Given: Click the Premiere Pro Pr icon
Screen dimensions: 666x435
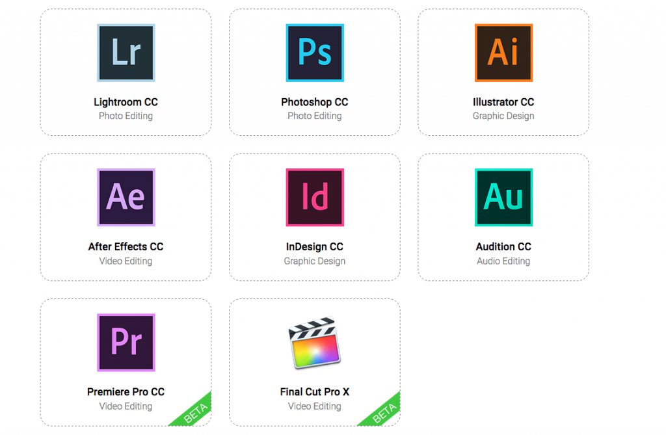Looking at the screenshot, I should pos(126,343).
